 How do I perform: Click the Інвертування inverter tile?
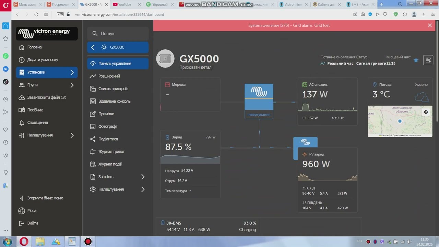click(259, 101)
